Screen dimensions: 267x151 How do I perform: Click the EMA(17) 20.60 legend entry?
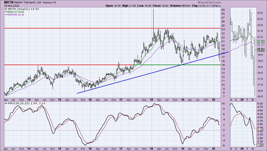click(14, 12)
